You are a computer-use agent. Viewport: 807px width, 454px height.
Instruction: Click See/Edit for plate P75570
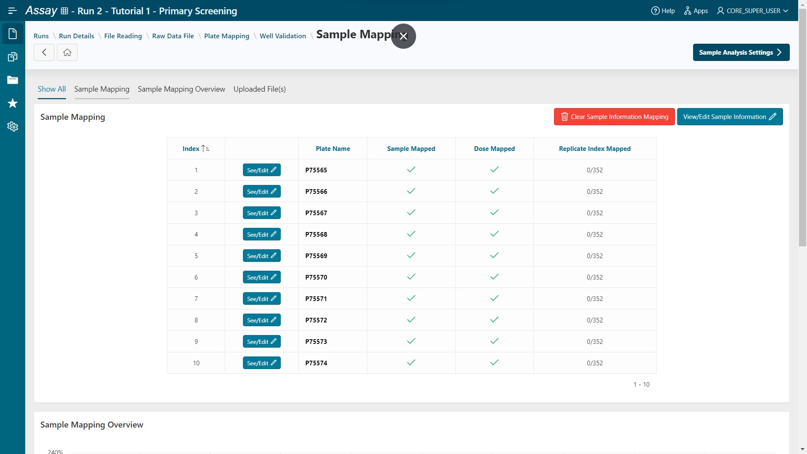point(261,277)
